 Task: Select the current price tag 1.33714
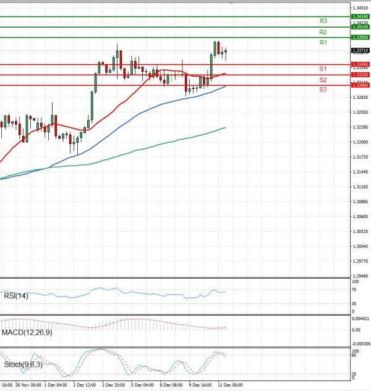[359, 51]
